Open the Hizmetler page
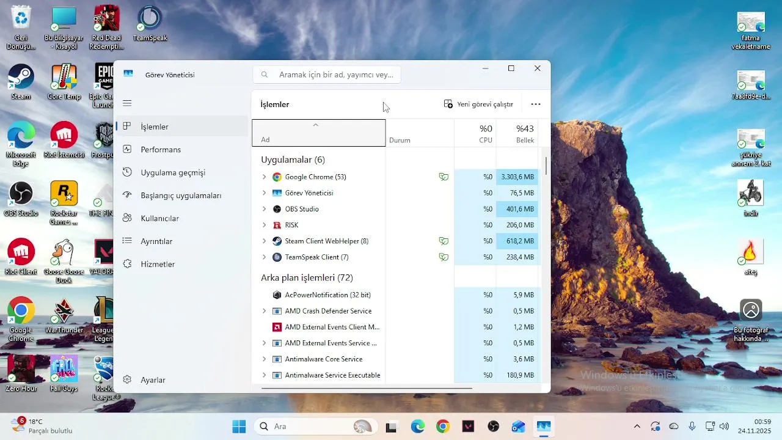Image resolution: width=782 pixels, height=440 pixels. (182, 264)
